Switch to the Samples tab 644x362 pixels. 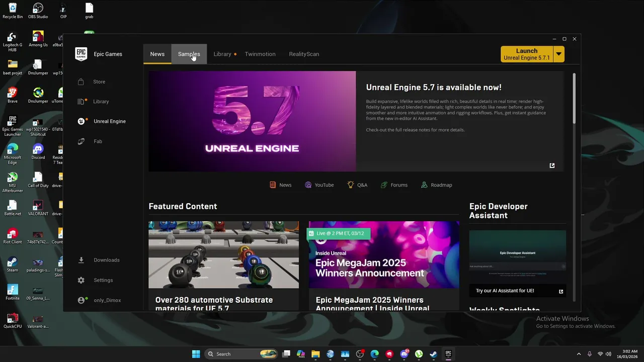coord(189,54)
